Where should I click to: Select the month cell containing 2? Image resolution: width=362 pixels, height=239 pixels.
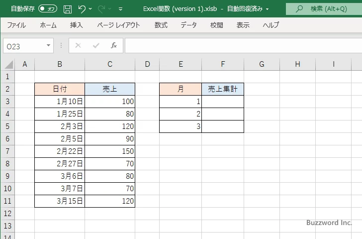[181, 114]
